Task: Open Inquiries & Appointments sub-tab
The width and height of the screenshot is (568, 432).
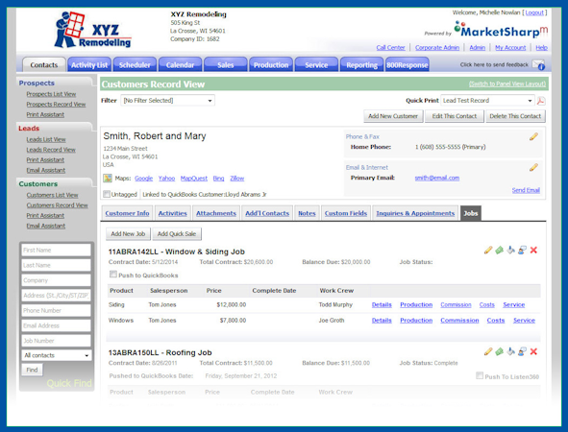Action: [x=415, y=213]
